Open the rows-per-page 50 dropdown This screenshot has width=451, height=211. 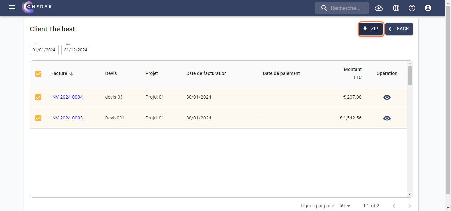[x=345, y=206]
